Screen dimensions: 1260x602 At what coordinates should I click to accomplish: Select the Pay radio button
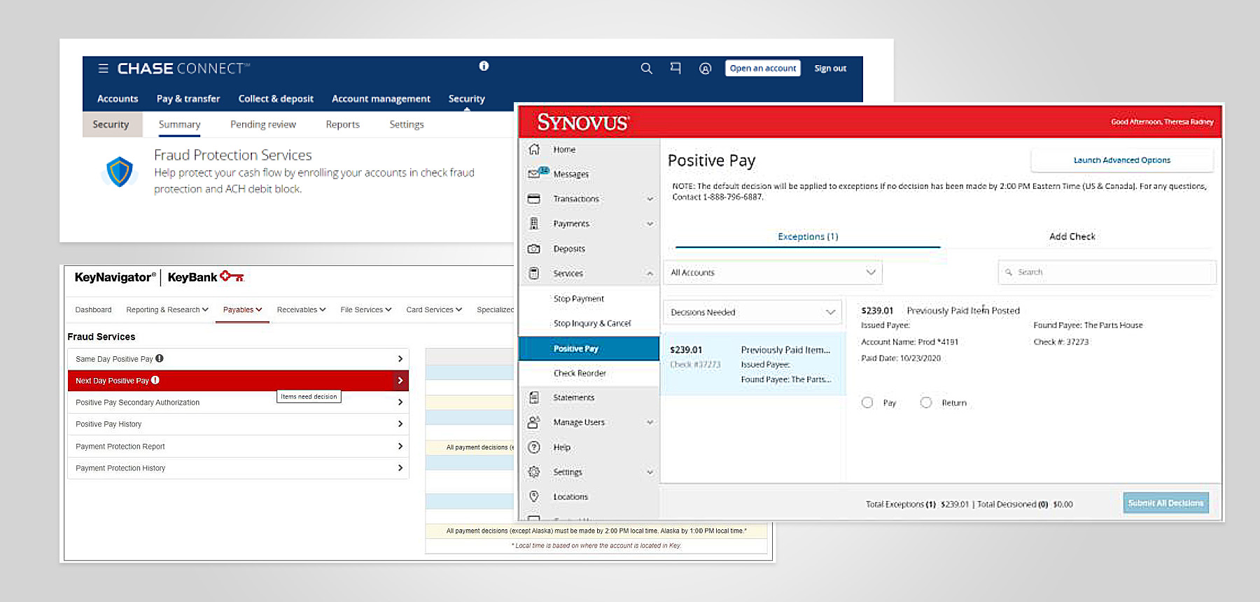pos(867,402)
